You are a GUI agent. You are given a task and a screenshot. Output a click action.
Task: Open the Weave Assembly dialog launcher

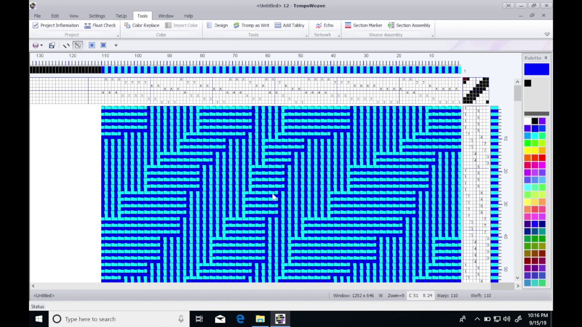point(432,35)
